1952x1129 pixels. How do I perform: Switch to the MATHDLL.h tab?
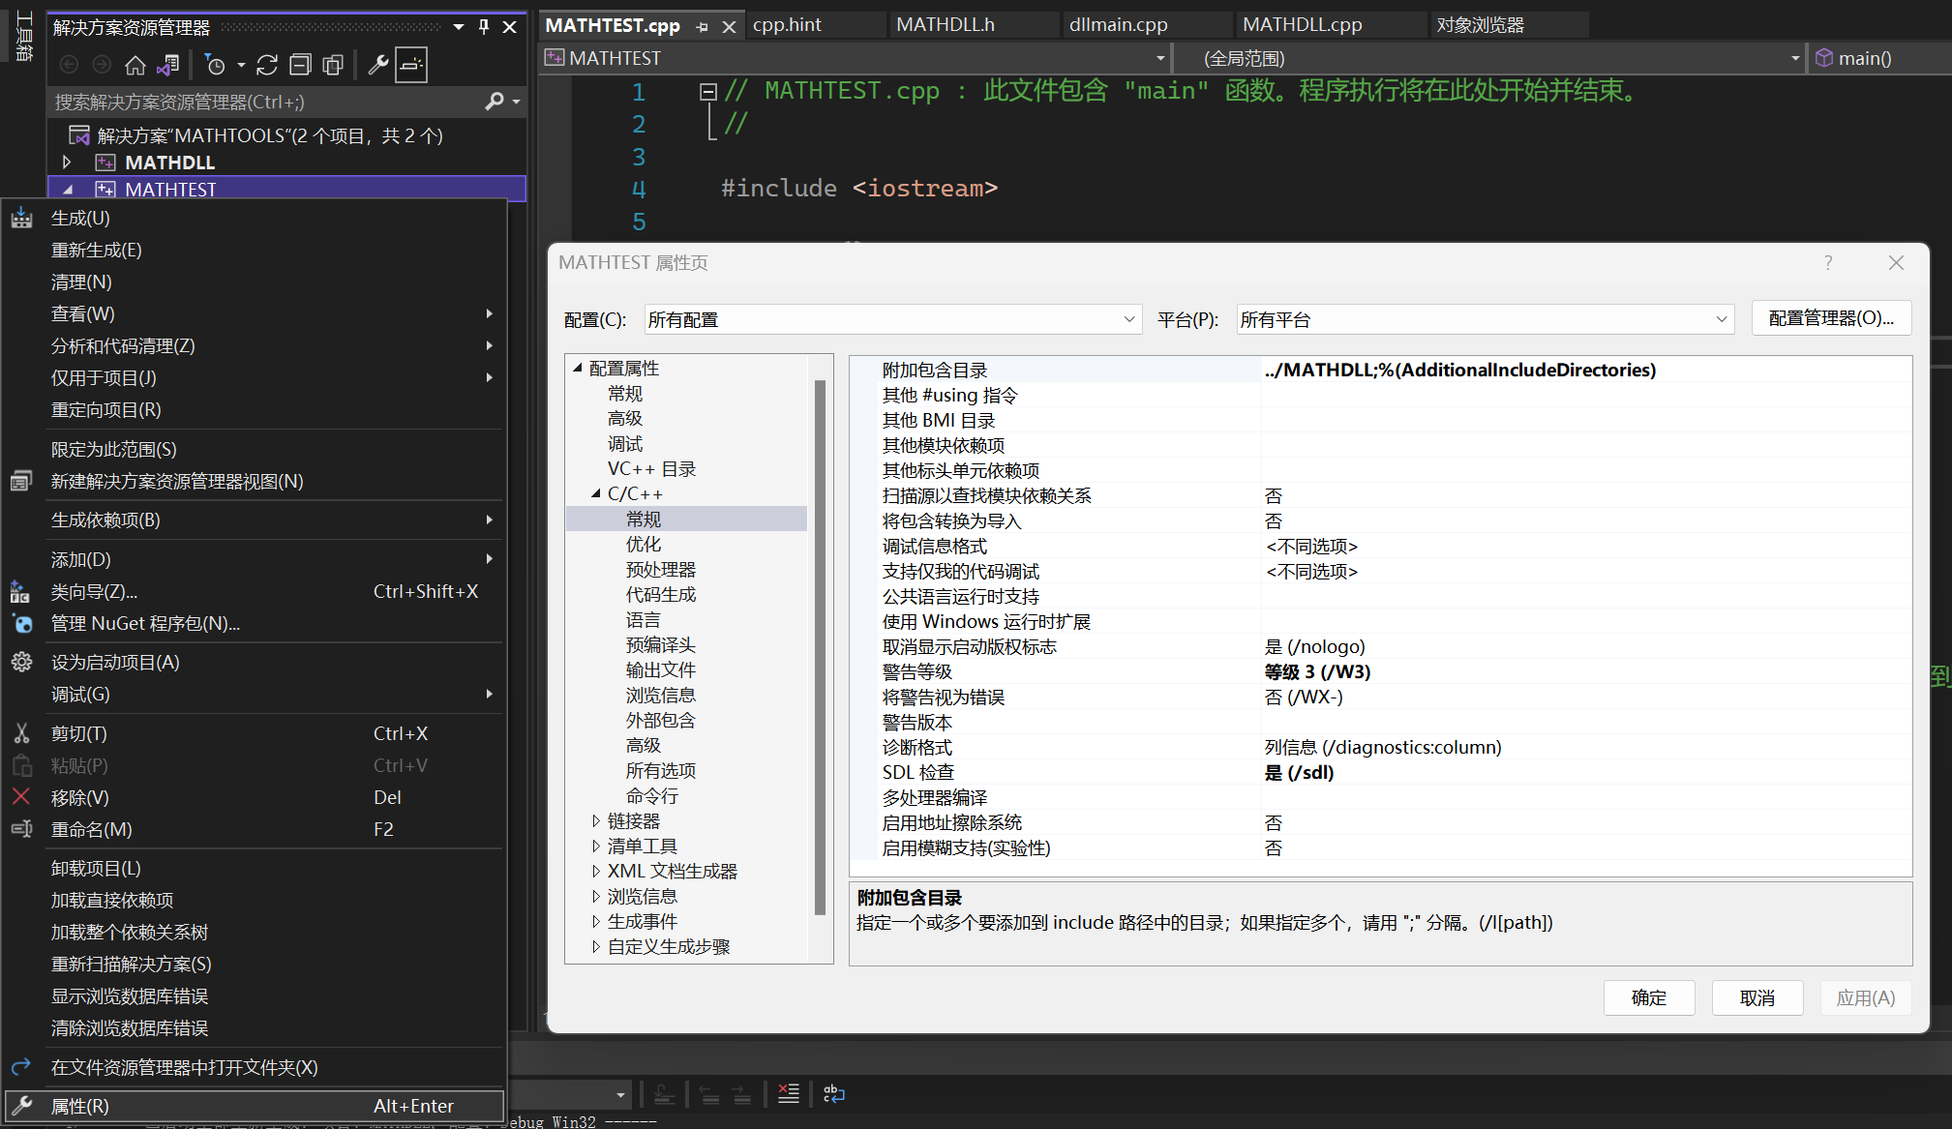click(x=945, y=24)
